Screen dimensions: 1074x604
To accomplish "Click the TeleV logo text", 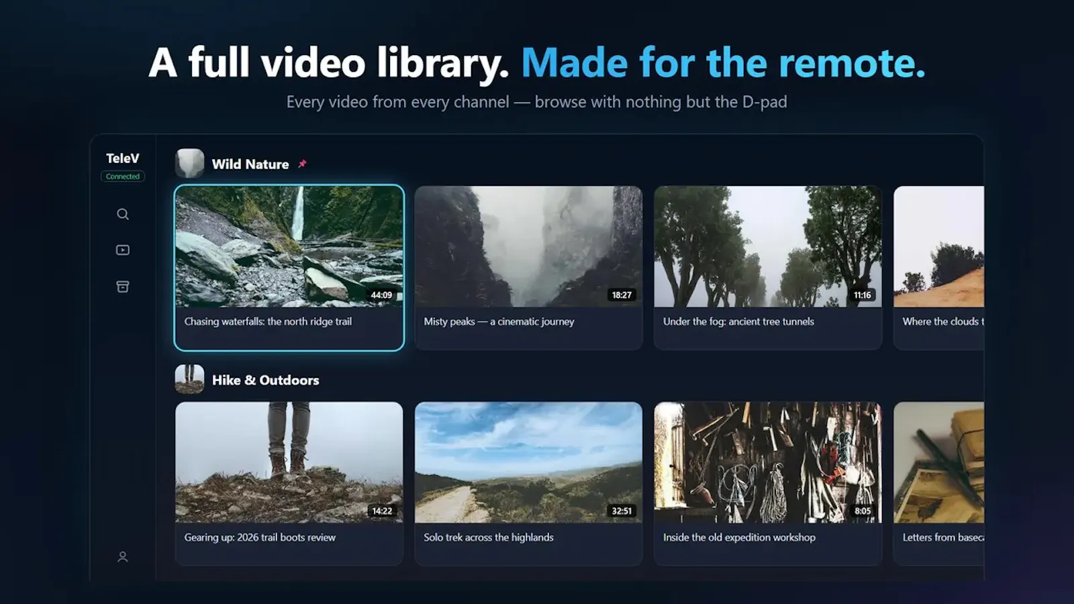I will click(x=122, y=158).
